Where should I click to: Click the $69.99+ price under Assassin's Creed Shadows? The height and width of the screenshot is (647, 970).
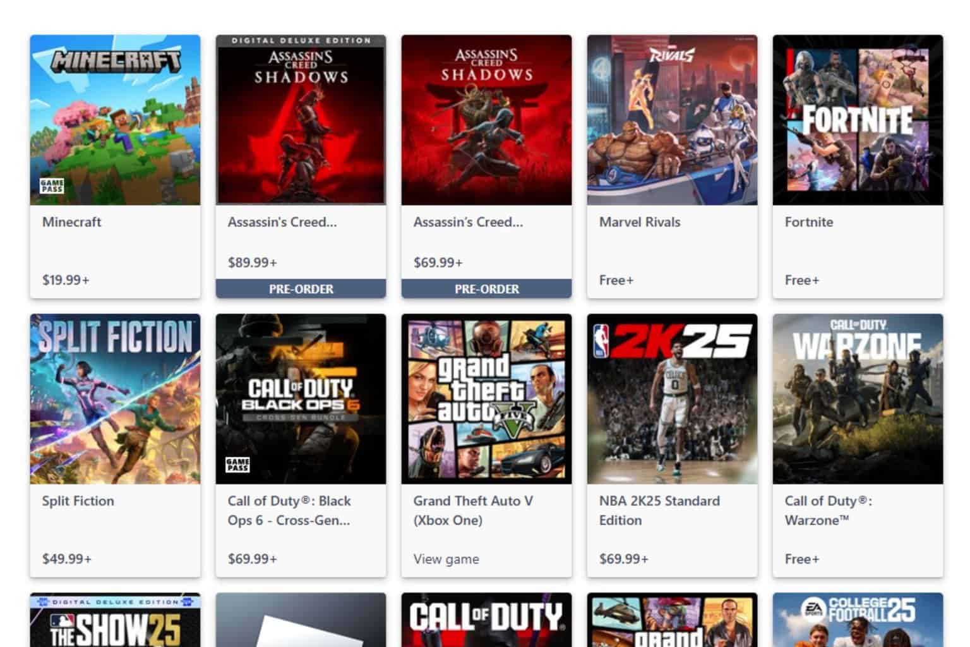438,262
